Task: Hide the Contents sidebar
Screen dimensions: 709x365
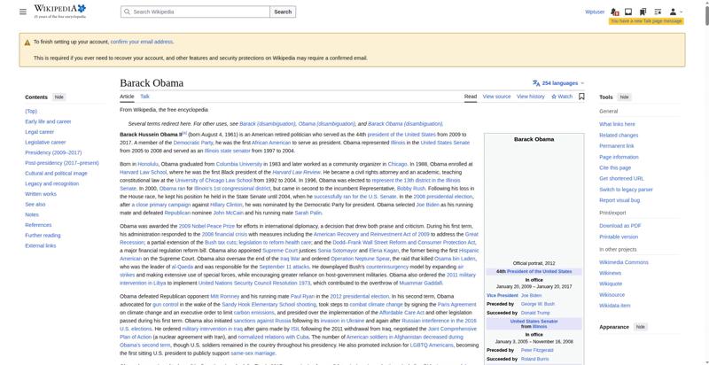Action: [58, 97]
